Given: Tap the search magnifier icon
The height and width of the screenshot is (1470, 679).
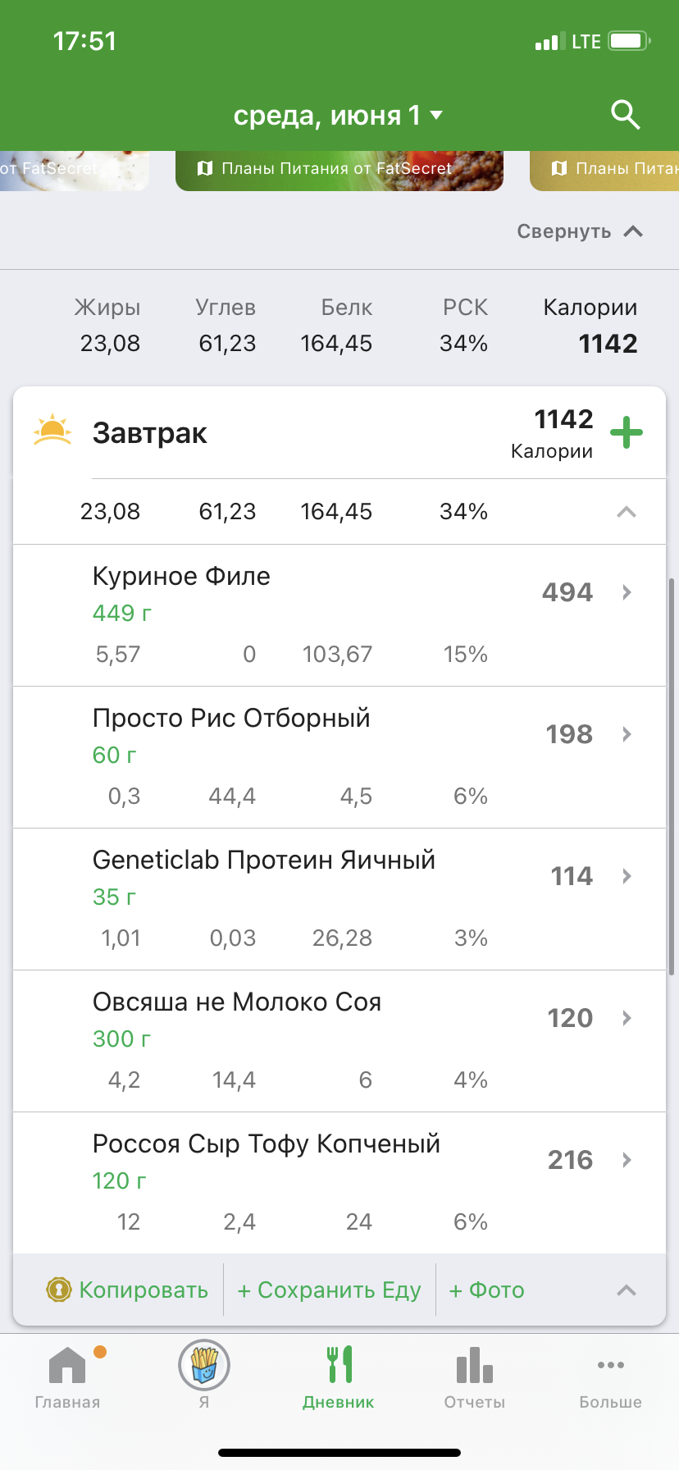Looking at the screenshot, I should click(x=625, y=116).
